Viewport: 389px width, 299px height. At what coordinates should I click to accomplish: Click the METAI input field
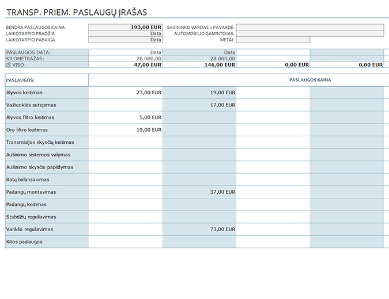273,40
